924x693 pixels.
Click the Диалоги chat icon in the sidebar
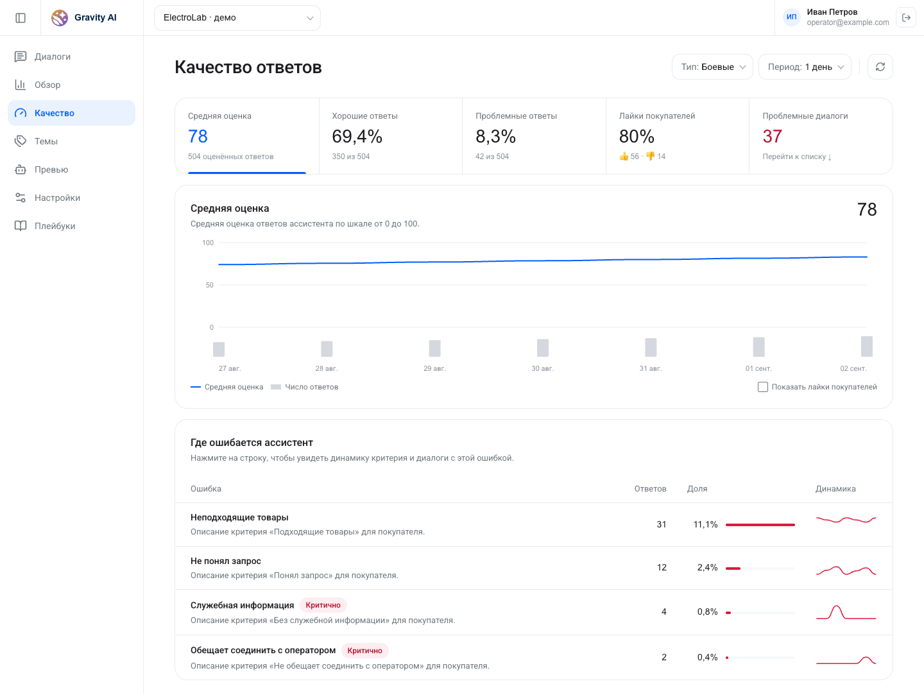tap(21, 56)
